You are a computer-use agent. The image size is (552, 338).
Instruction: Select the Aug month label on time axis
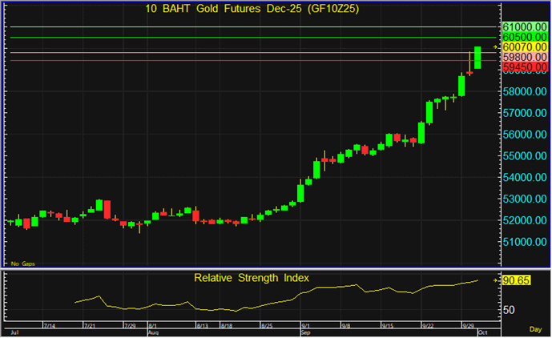[x=153, y=331]
